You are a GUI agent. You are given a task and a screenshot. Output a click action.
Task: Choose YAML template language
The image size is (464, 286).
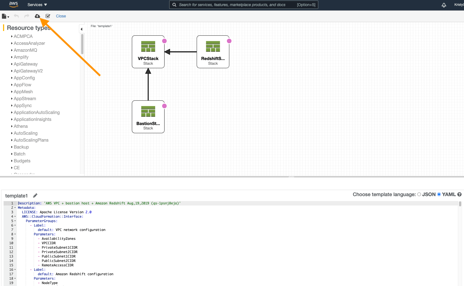pos(439,194)
